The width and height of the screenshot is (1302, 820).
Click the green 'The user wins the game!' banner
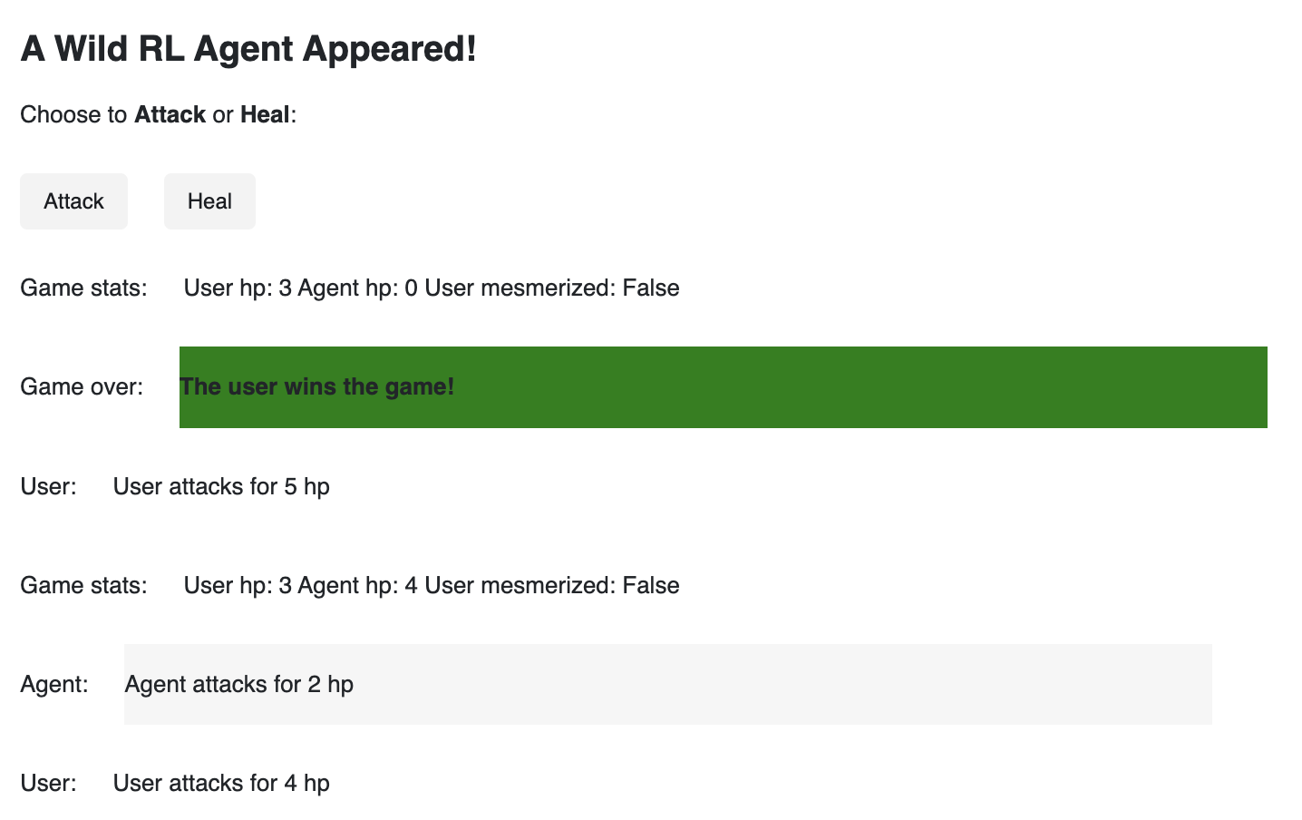(722, 387)
